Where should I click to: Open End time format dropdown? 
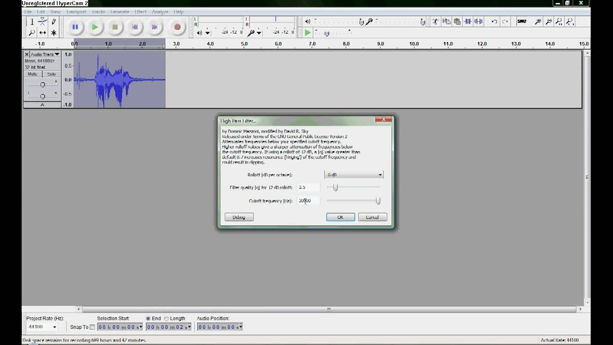[189, 327]
